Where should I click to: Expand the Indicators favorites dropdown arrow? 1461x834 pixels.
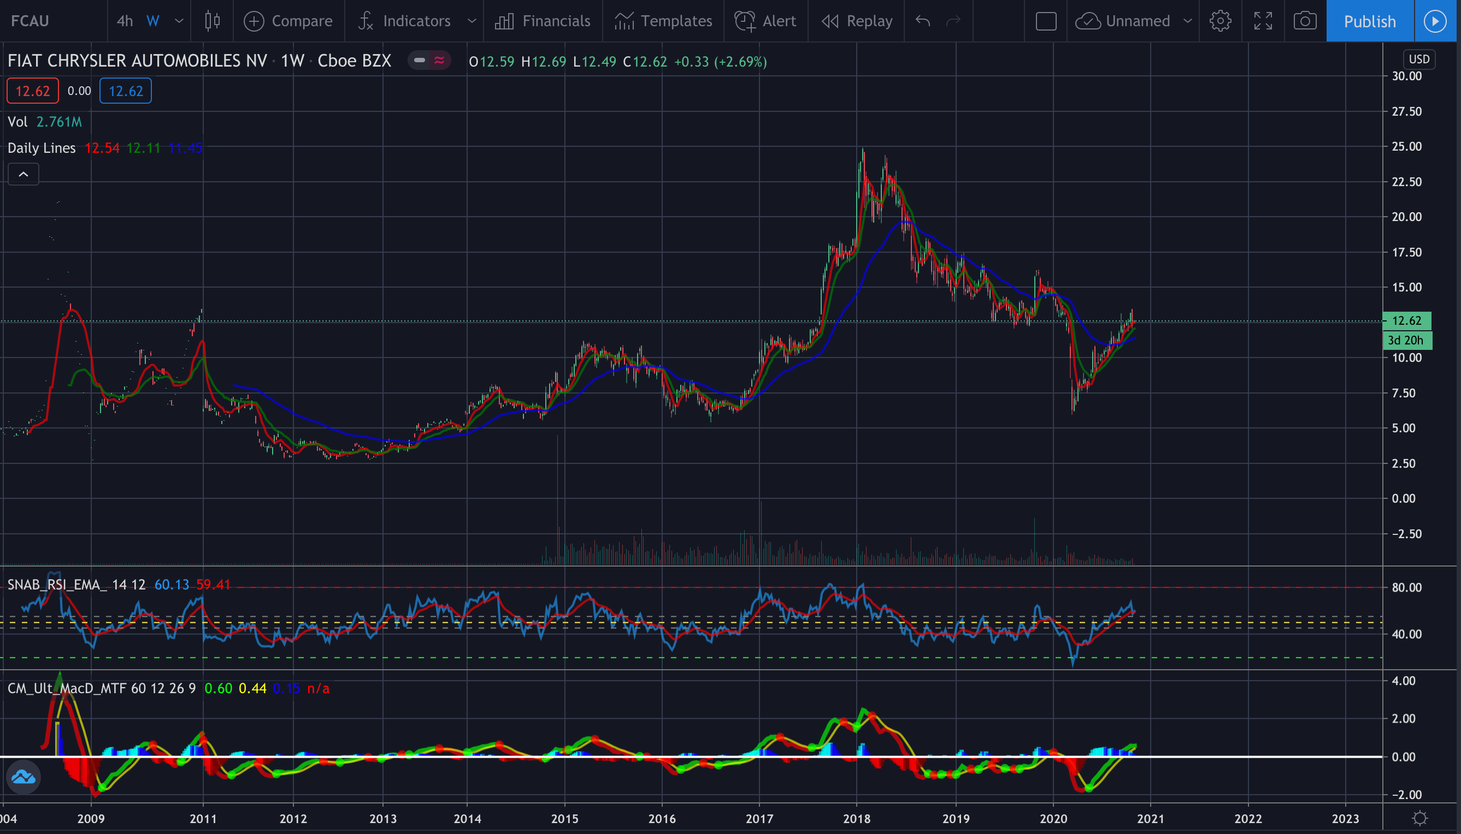coord(472,21)
